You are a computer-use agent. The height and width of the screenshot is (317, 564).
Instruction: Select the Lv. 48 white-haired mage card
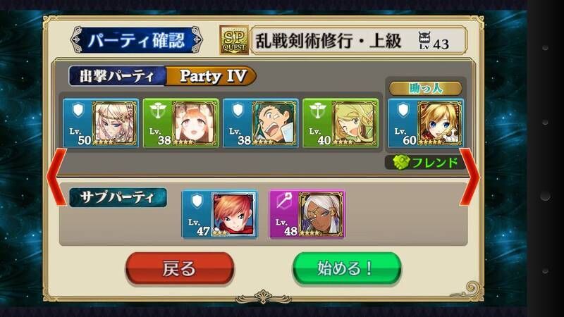(x=307, y=215)
